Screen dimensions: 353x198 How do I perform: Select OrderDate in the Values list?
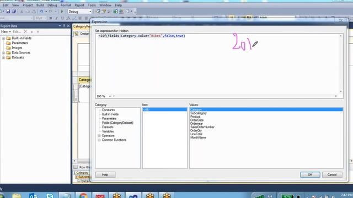click(x=197, y=120)
